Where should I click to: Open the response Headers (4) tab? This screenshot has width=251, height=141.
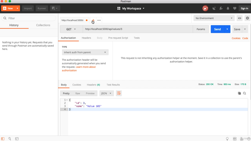(93, 85)
